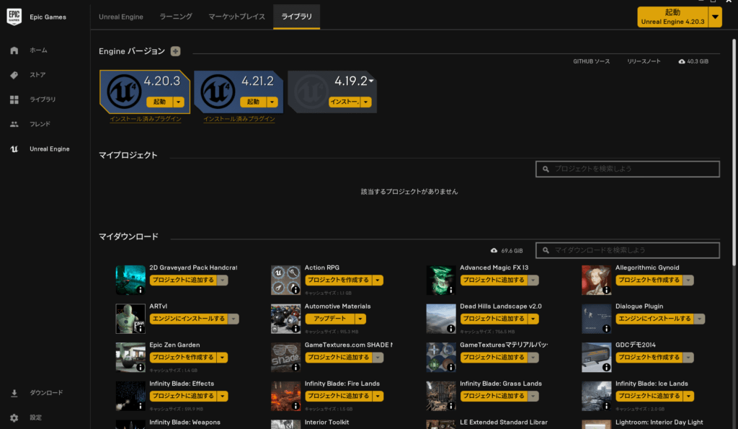Click the Epic Games logo icon
The height and width of the screenshot is (429, 738).
[14, 17]
